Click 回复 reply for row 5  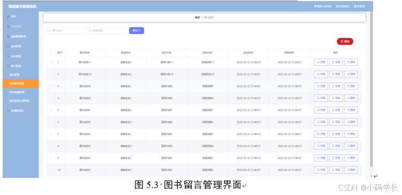336,110
